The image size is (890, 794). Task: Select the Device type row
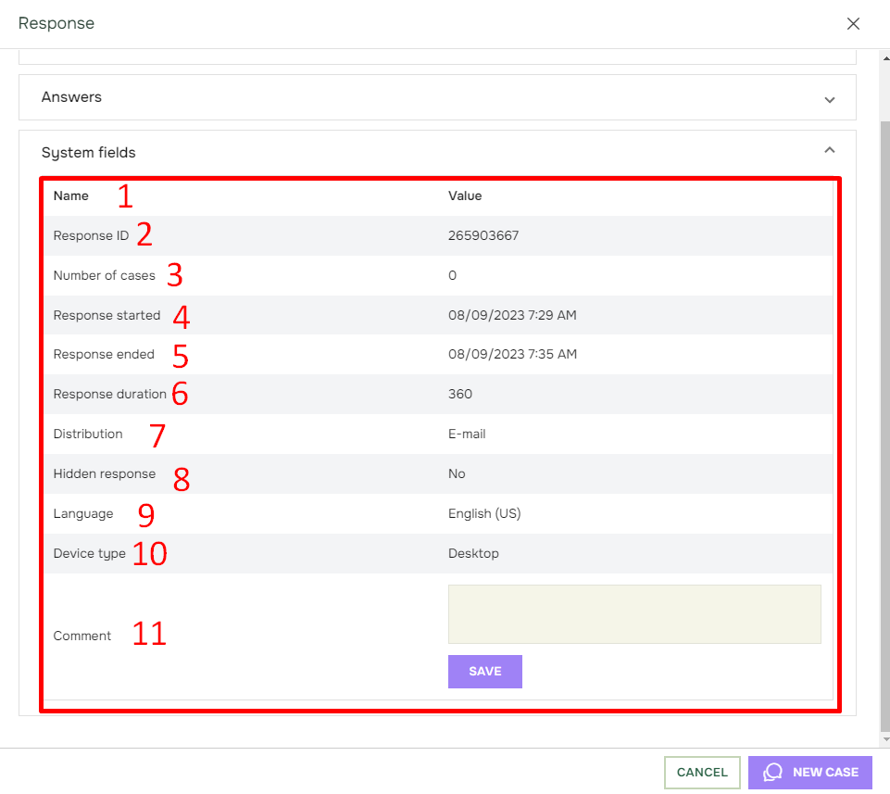438,553
